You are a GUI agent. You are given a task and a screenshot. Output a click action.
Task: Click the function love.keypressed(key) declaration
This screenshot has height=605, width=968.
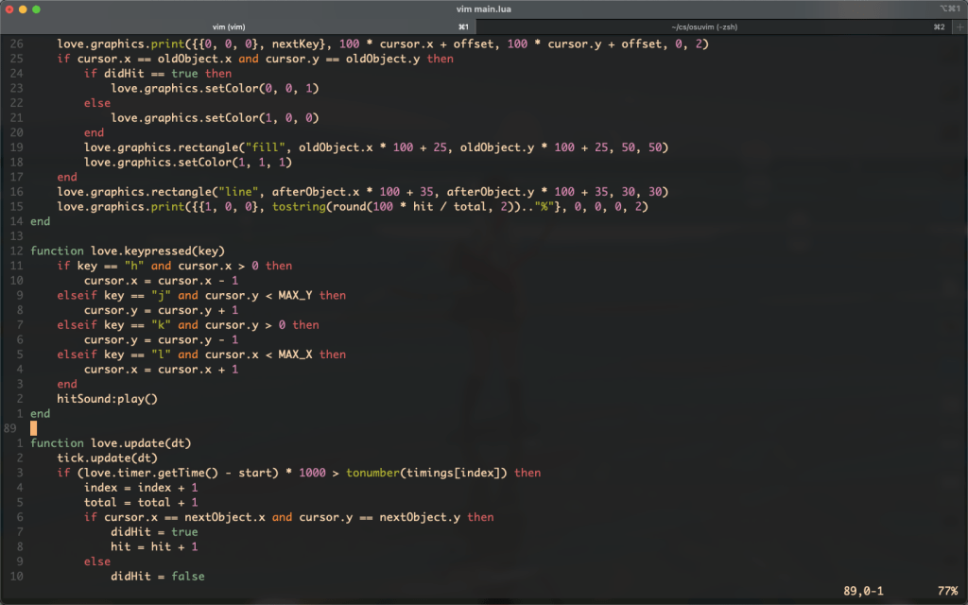pyautogui.click(x=128, y=251)
